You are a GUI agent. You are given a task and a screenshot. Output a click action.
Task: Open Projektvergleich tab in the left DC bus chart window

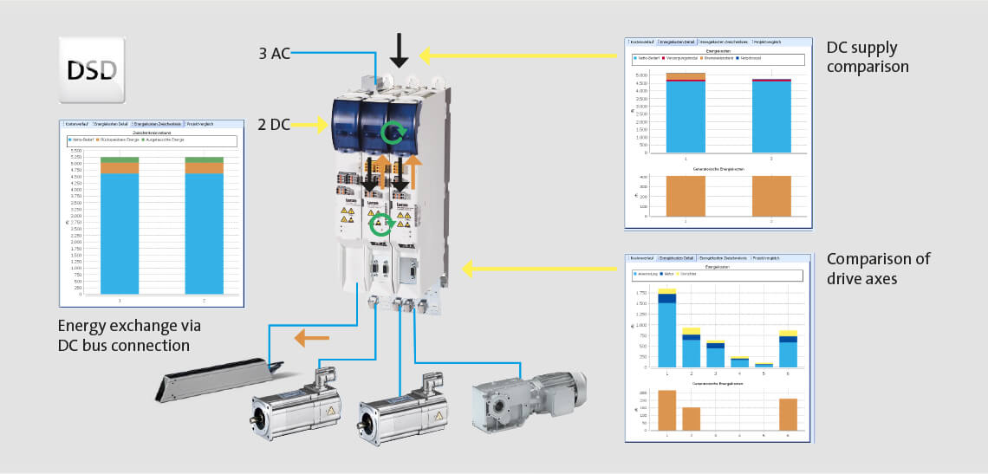tap(199, 124)
